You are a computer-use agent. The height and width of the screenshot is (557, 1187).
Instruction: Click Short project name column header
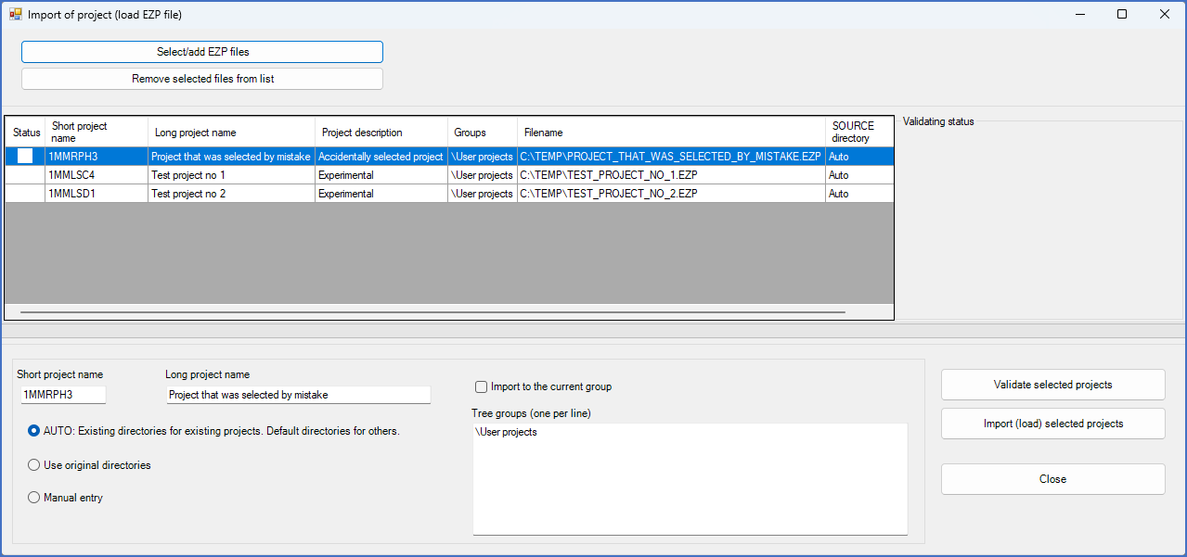96,132
